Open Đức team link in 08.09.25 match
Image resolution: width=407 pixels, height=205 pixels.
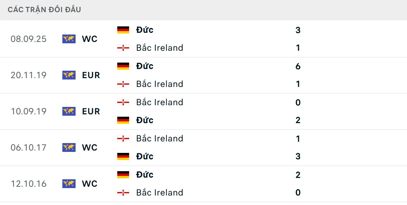click(x=145, y=30)
